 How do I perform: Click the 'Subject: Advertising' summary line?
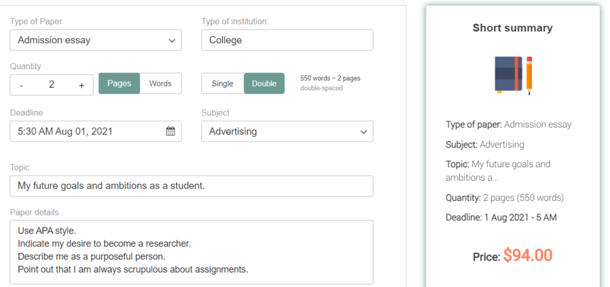(x=485, y=144)
